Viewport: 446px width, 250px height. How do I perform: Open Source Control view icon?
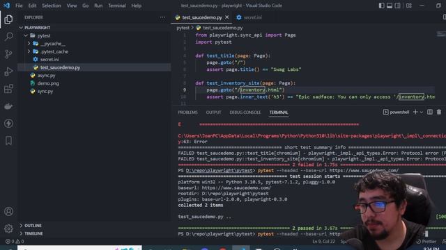tap(8, 54)
